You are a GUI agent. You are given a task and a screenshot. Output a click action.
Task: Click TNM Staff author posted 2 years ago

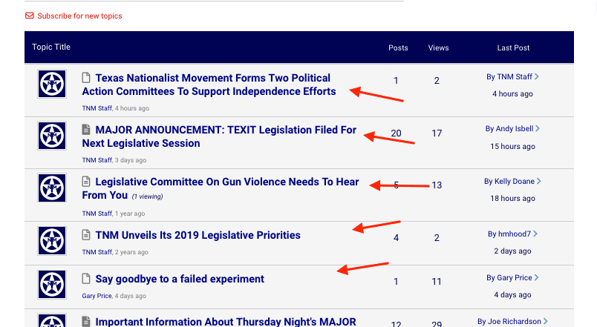click(97, 252)
